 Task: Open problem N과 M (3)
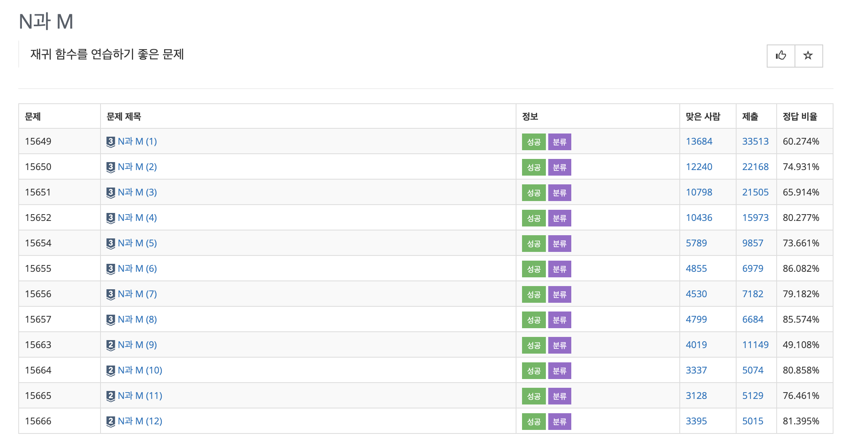pos(137,192)
